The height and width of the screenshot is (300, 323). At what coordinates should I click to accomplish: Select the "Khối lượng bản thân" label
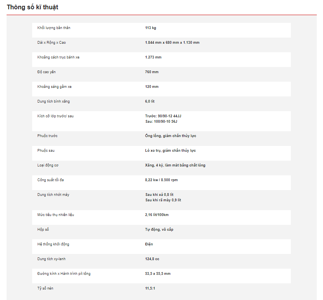(x=54, y=28)
